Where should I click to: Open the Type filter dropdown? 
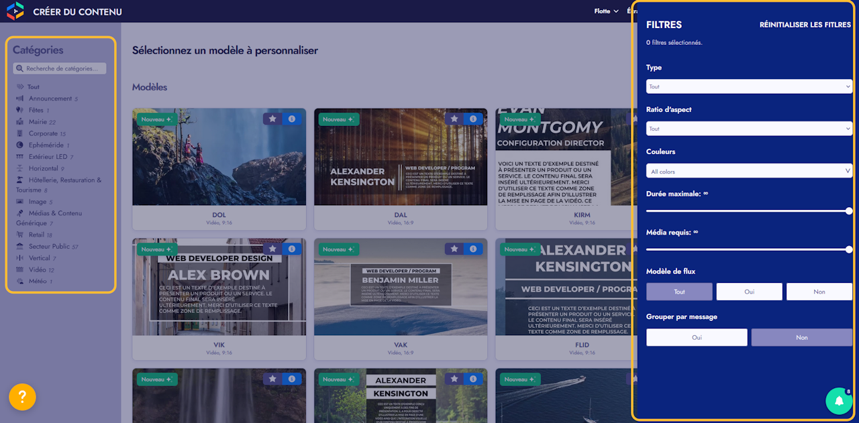point(749,86)
